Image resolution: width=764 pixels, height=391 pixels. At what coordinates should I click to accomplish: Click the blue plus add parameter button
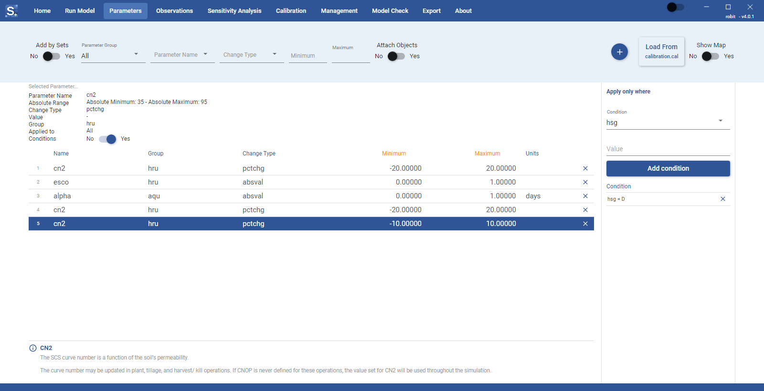tap(619, 51)
